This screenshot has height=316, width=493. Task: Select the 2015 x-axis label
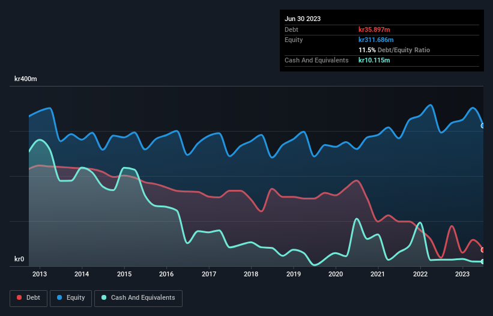click(124, 274)
